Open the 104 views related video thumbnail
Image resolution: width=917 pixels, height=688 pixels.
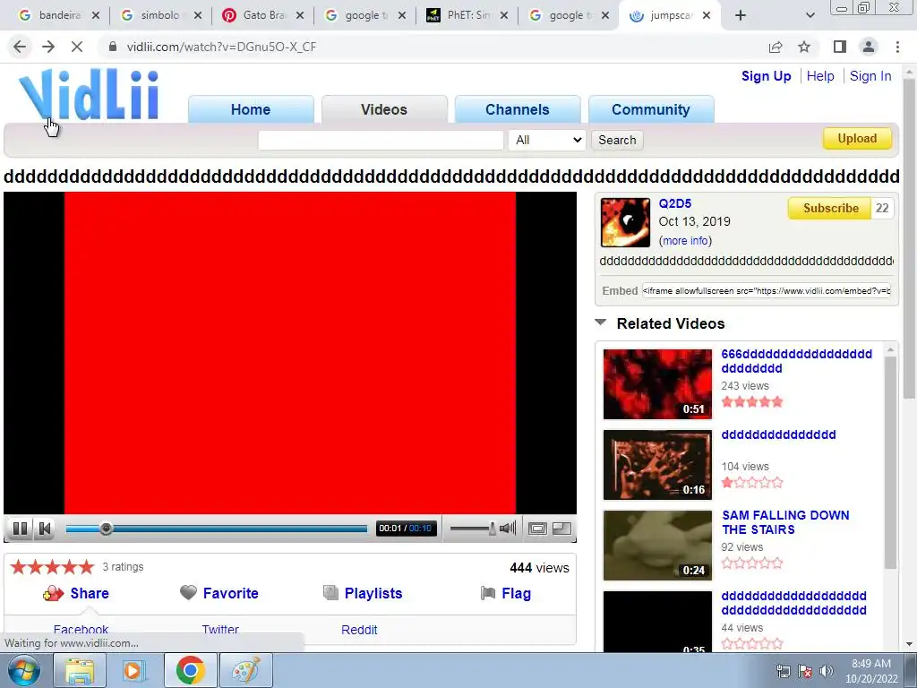657,465
